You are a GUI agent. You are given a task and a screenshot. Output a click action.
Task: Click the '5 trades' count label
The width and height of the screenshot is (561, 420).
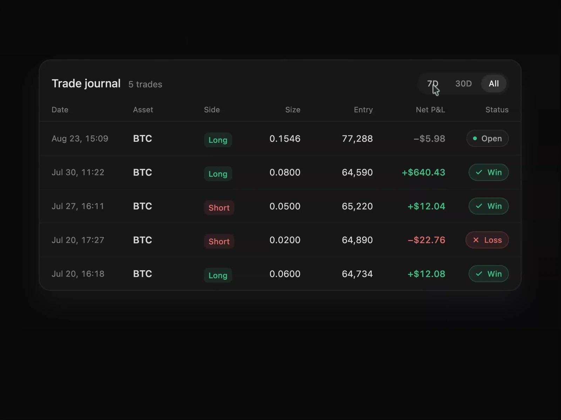145,84
